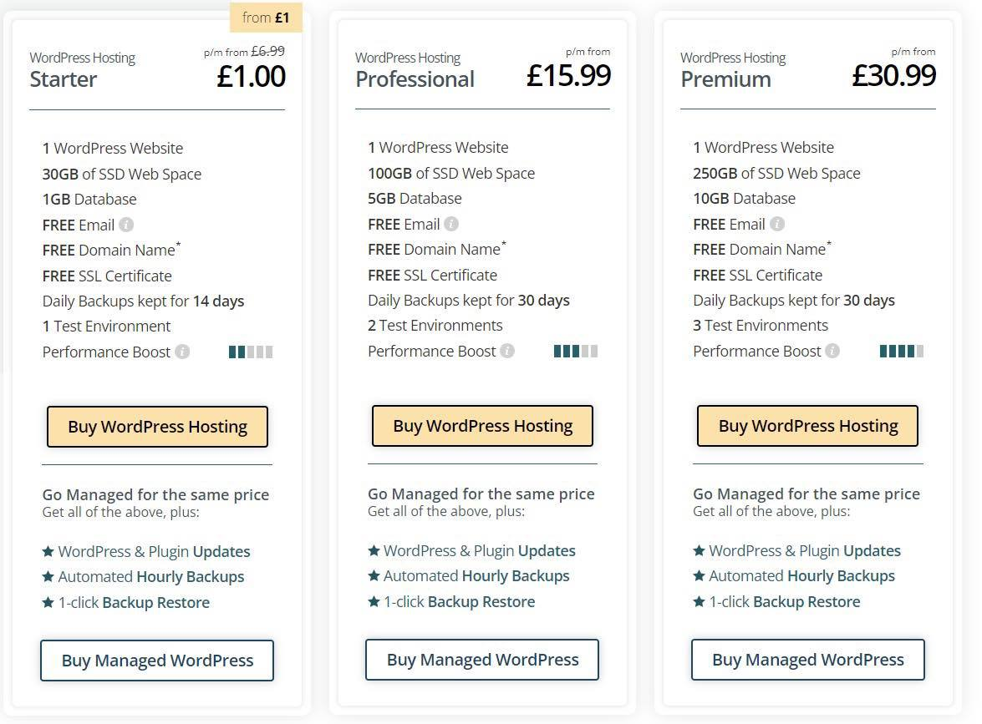The image size is (982, 724).
Task: Click info icon next to Starter FREE Email
Action: (x=126, y=225)
